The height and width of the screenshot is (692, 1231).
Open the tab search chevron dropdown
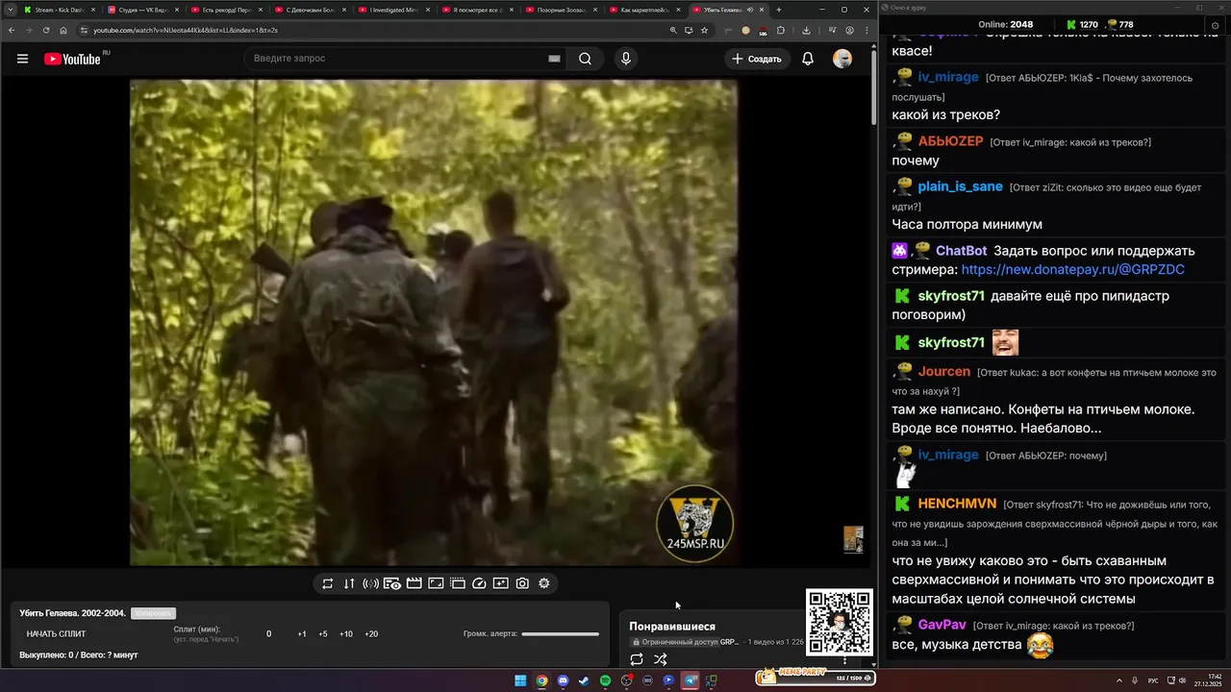pyautogui.click(x=9, y=10)
